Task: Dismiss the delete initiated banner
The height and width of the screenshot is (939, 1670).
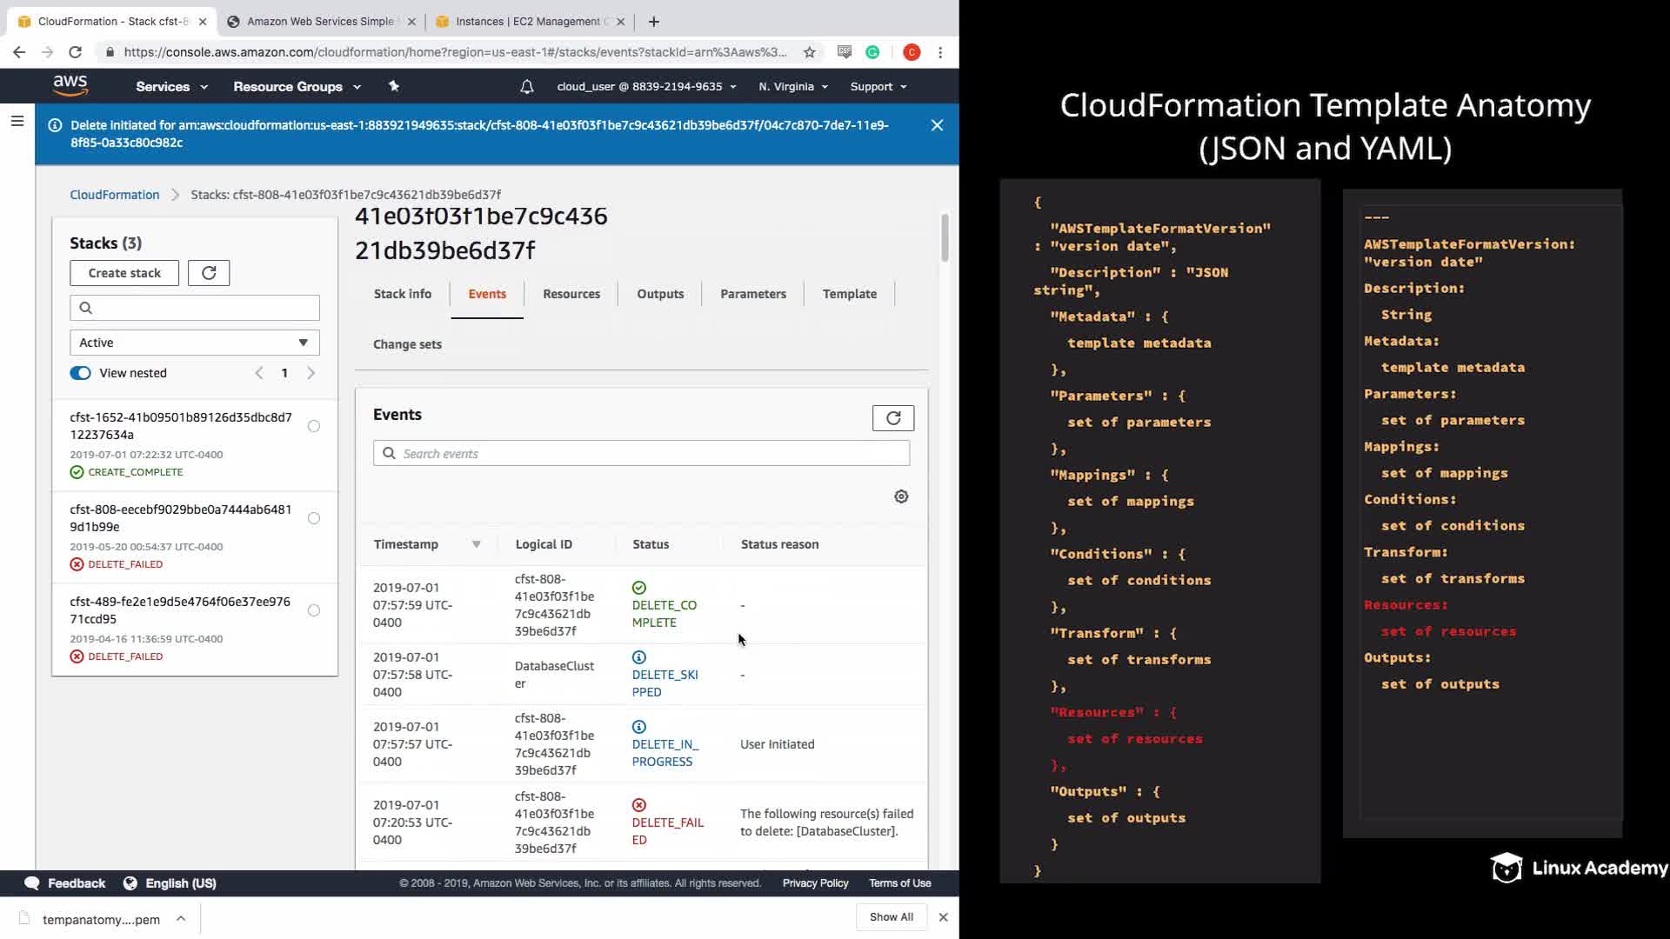Action: click(x=937, y=125)
